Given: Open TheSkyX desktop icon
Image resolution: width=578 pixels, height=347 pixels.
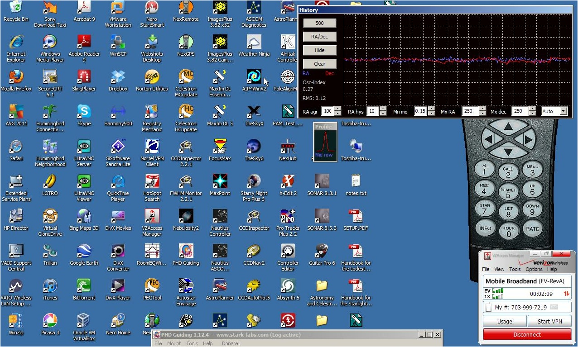Looking at the screenshot, I should pos(254,115).
